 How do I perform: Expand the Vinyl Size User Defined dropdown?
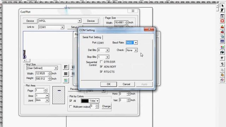pos(56,68)
